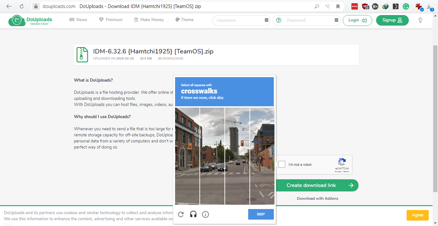The width and height of the screenshot is (438, 226).
Task: Open the Theme menu item
Action: pos(184,20)
